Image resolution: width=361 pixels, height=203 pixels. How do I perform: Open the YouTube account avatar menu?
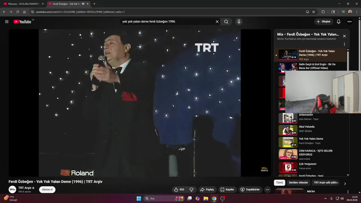(349, 22)
